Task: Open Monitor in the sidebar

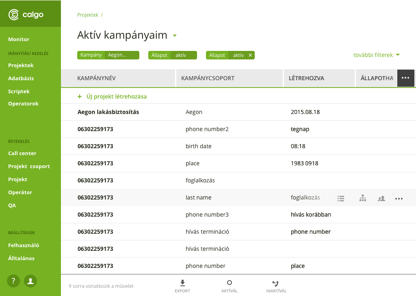Action: tap(19, 39)
